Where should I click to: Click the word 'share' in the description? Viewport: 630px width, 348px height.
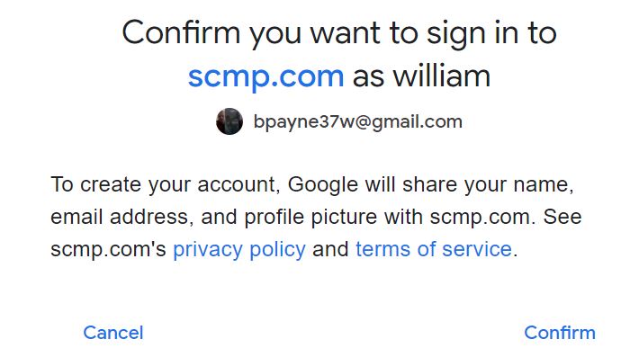(x=430, y=184)
